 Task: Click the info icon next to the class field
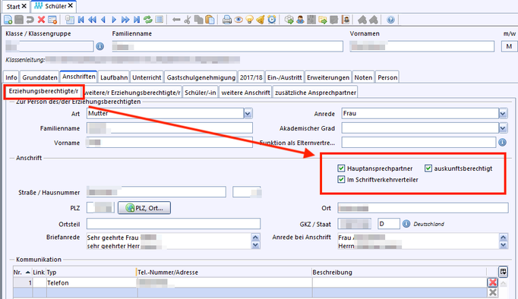tap(99, 46)
